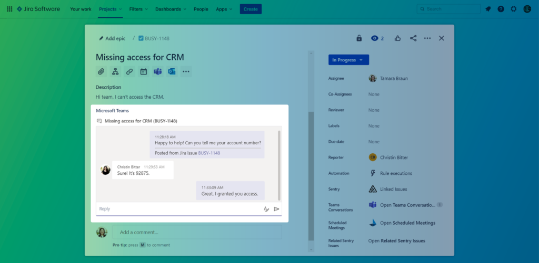
Task: Click the Sentry logo icon
Action: 373,189
